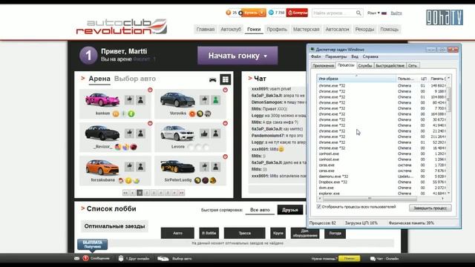Viewport: 475px width, 267px height.
Task: Open Параметры menu in Task Manager
Action: click(x=335, y=56)
